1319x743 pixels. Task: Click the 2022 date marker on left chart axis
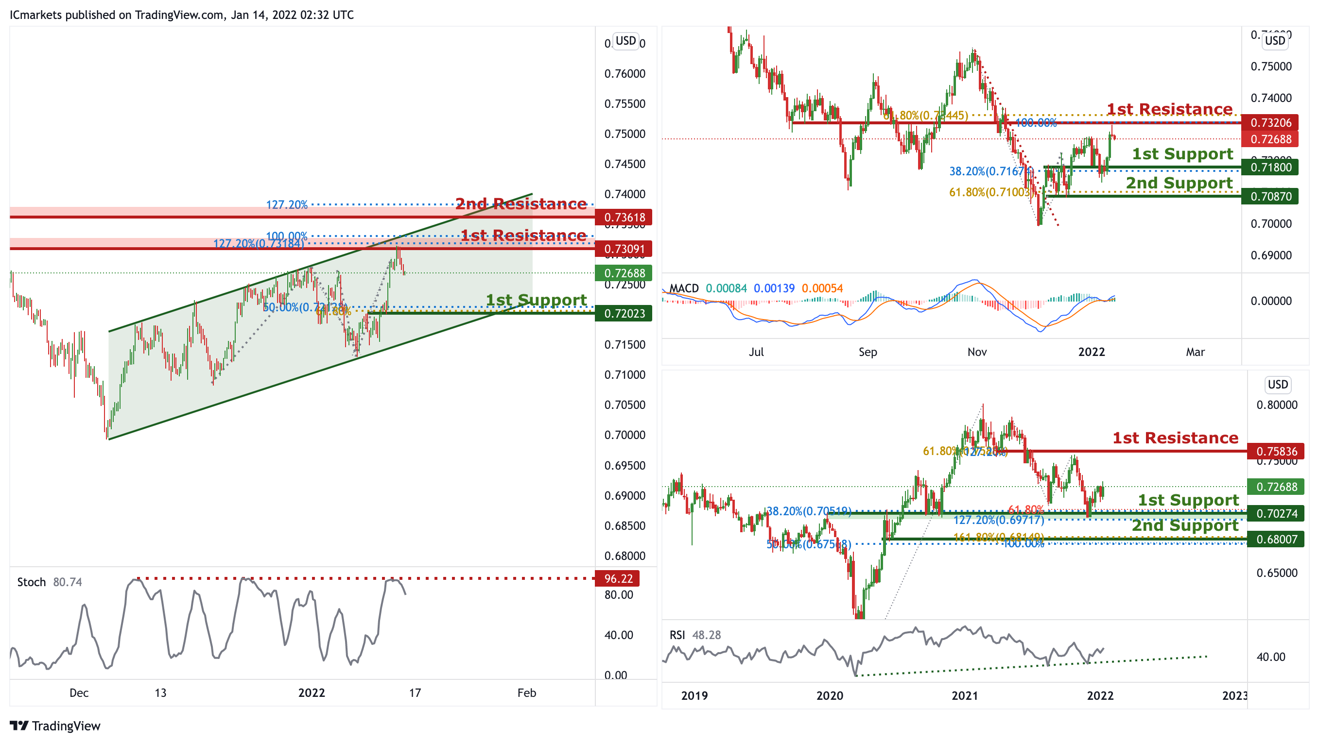coord(312,693)
